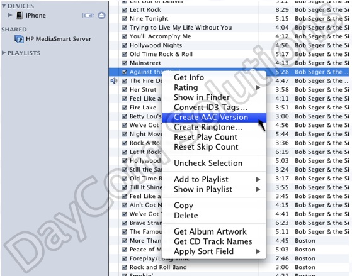Eject the iPhone using the eject icon
Viewport: 352px width, 276px height.
(101, 16)
